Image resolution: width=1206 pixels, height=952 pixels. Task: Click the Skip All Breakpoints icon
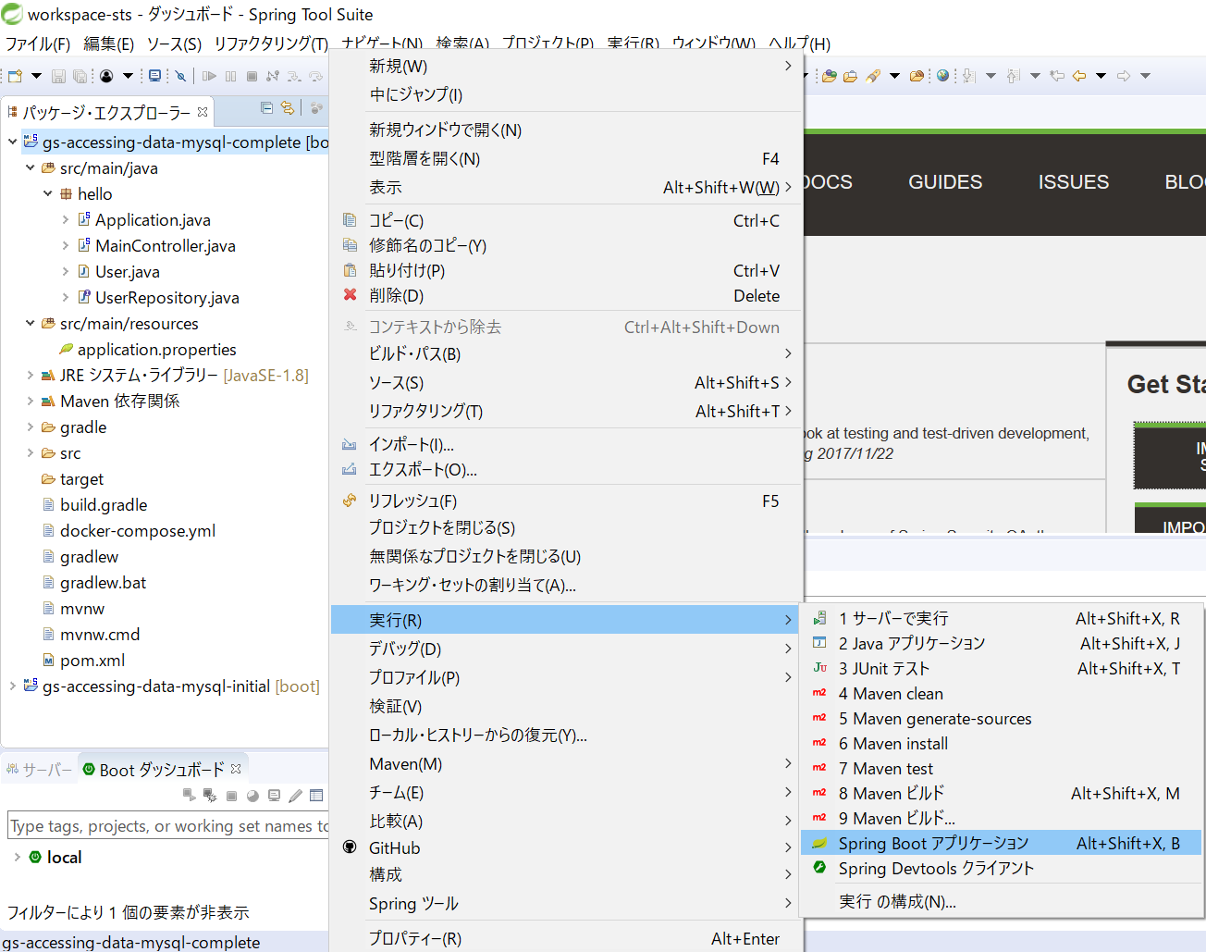(180, 76)
